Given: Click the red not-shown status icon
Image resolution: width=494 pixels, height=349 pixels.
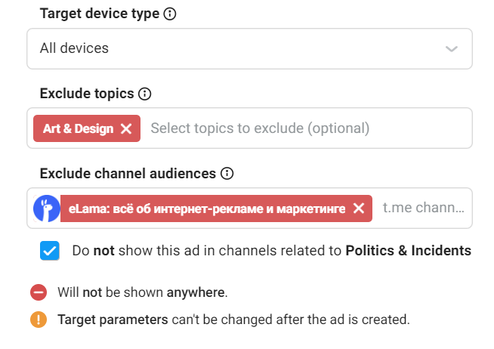Looking at the screenshot, I should [x=39, y=292].
